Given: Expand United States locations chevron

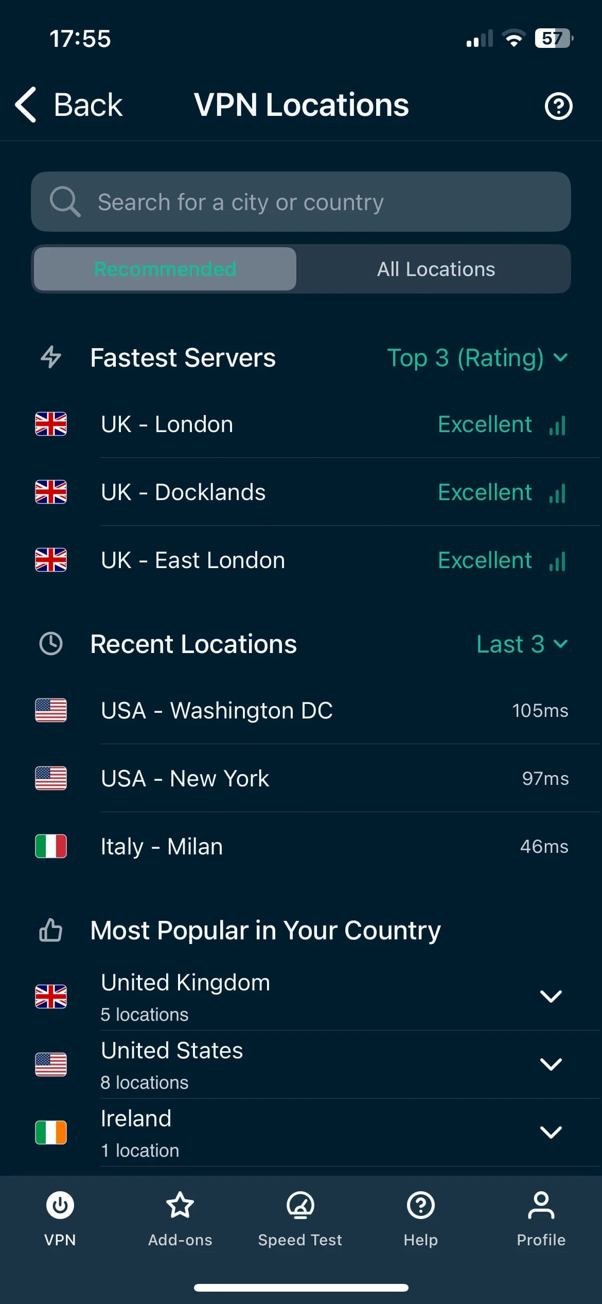Looking at the screenshot, I should tap(551, 1064).
